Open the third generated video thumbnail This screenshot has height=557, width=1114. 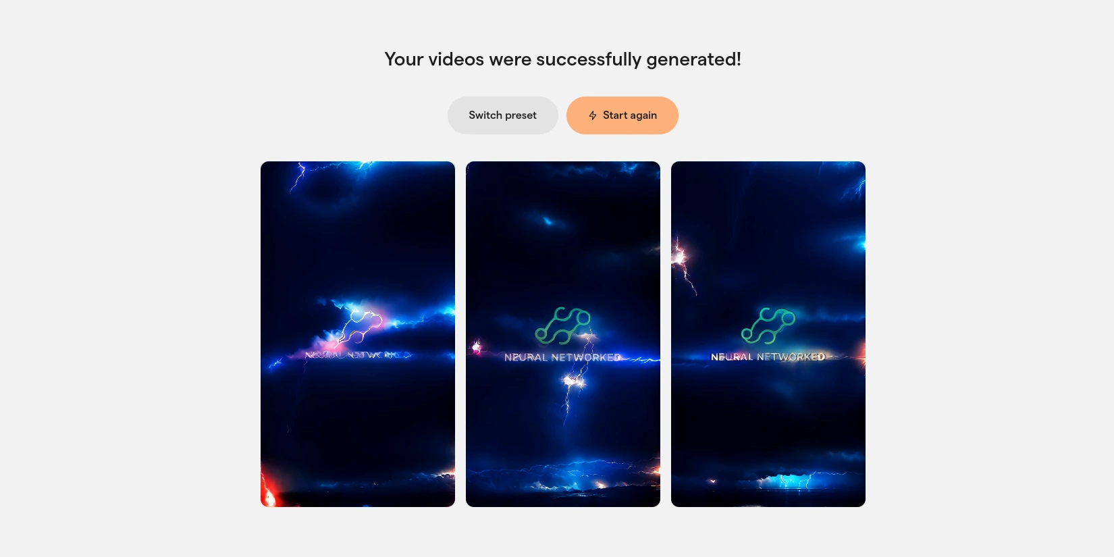tap(768, 334)
